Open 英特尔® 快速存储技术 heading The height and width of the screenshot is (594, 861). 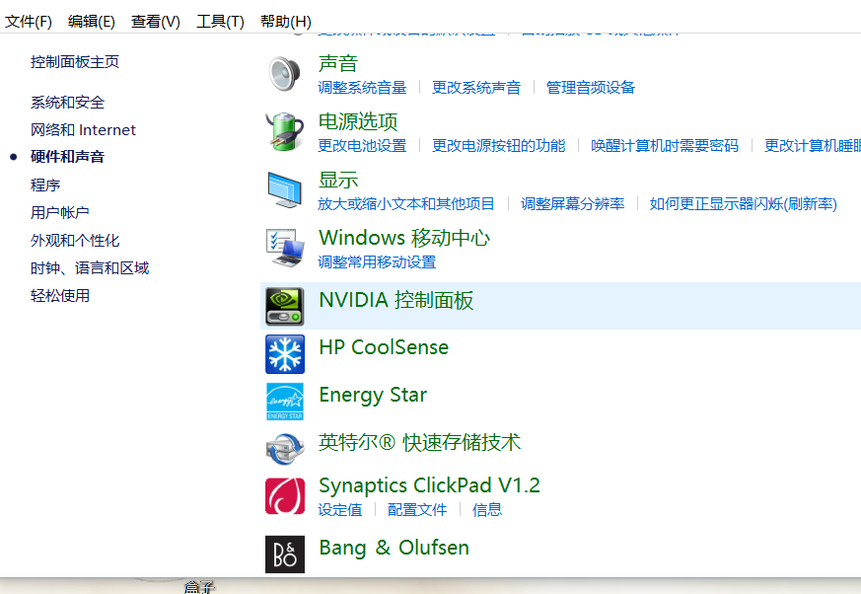click(x=419, y=442)
